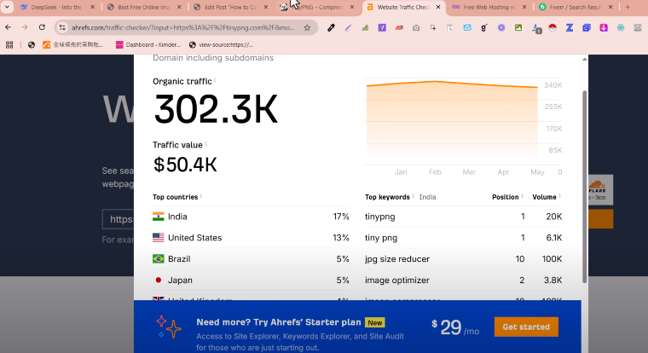Select India in Top countries list
648x353 pixels.
point(251,217)
